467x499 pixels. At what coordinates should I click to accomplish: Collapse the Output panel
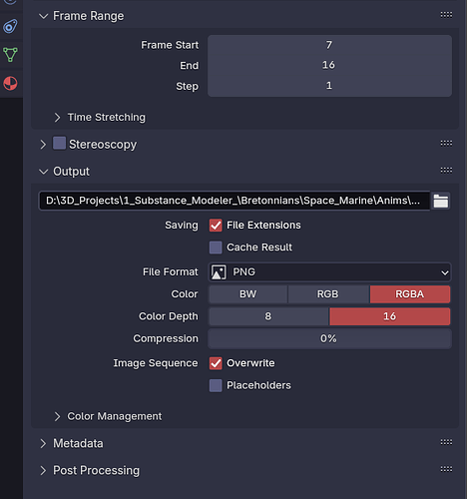click(44, 172)
